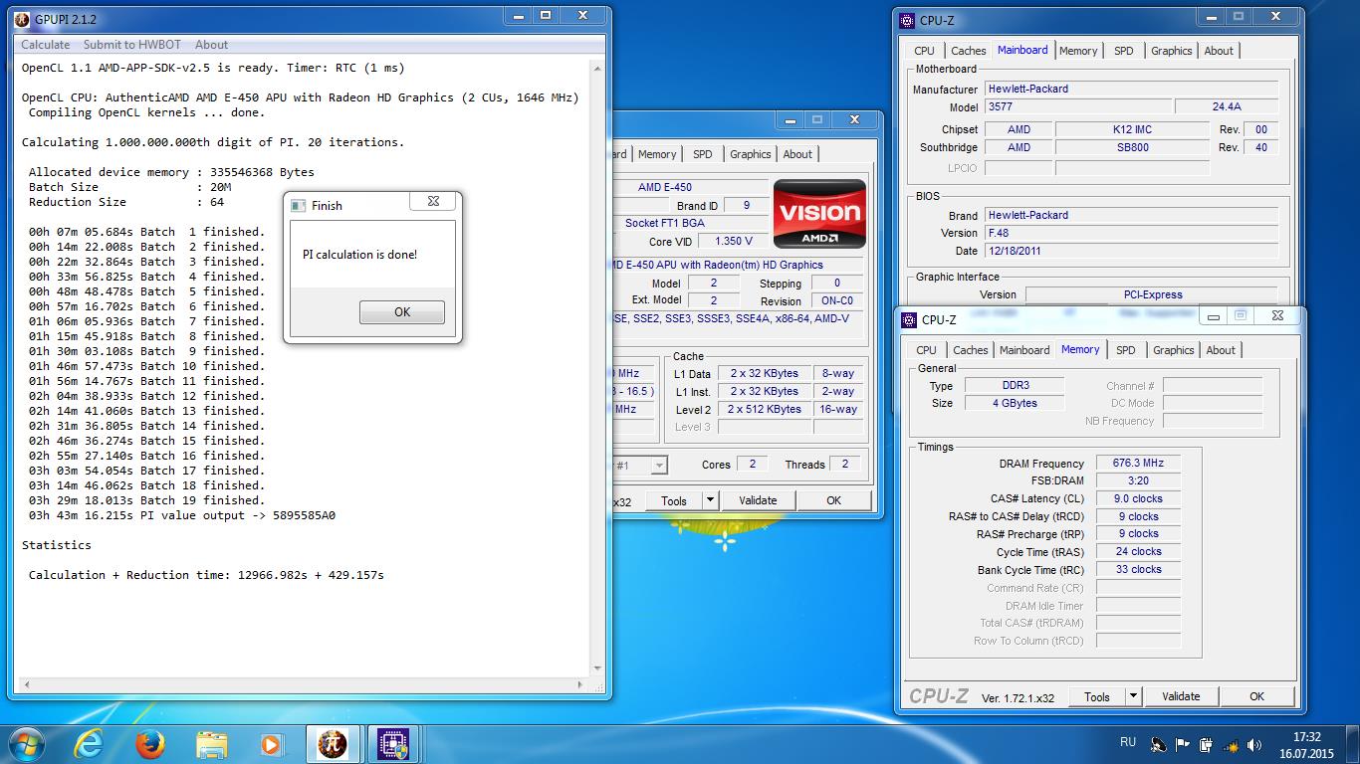Click the 'Batch 10 finished' log line
This screenshot has width=1360, height=764.
click(x=146, y=366)
